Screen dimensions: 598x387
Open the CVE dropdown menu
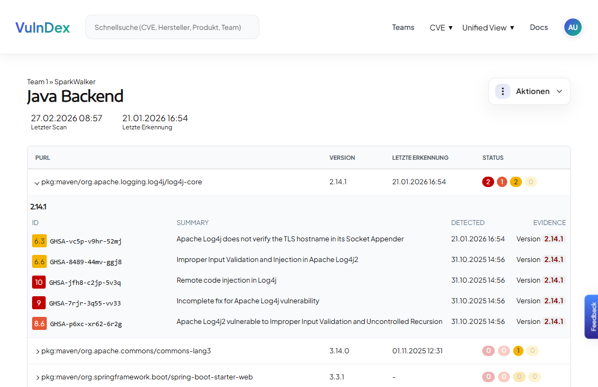(441, 28)
